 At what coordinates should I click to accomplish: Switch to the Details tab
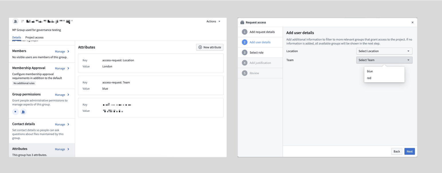coord(17,38)
